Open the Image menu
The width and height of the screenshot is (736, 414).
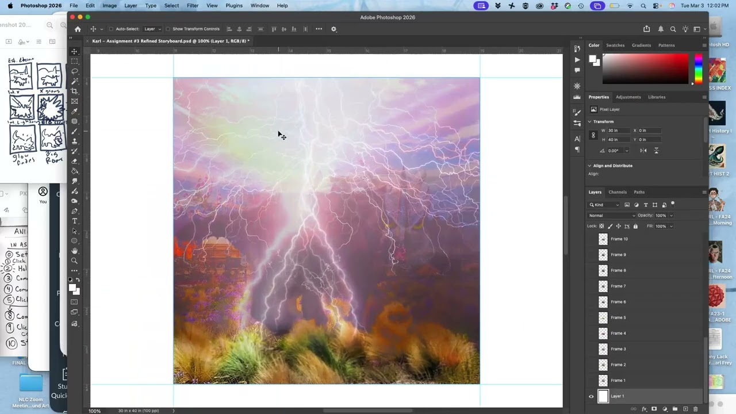pyautogui.click(x=109, y=5)
